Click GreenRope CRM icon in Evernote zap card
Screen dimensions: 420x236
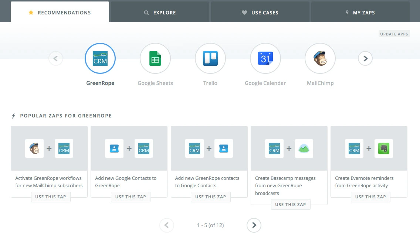click(354, 148)
